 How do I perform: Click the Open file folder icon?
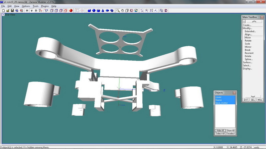[x=8, y=10]
